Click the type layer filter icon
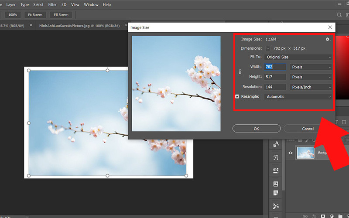The image size is (349, 218). [x=336, y=122]
